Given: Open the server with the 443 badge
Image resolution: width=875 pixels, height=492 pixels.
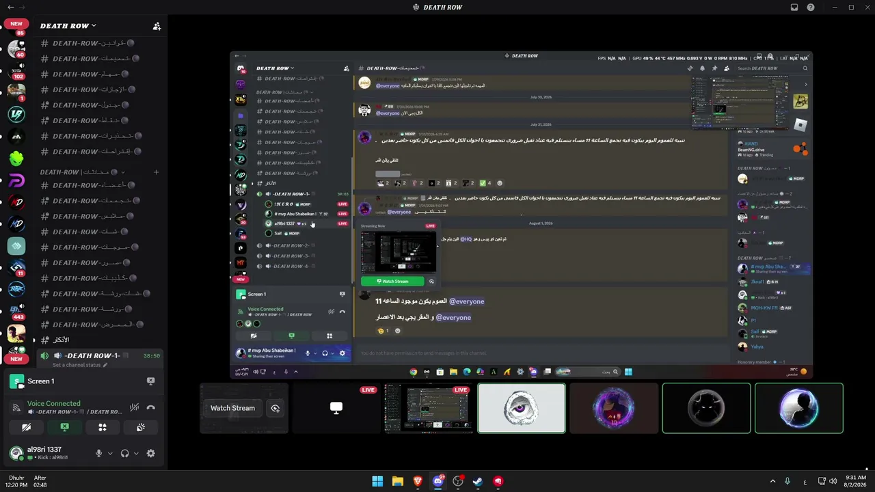Looking at the screenshot, I should pyautogui.click(x=16, y=312).
